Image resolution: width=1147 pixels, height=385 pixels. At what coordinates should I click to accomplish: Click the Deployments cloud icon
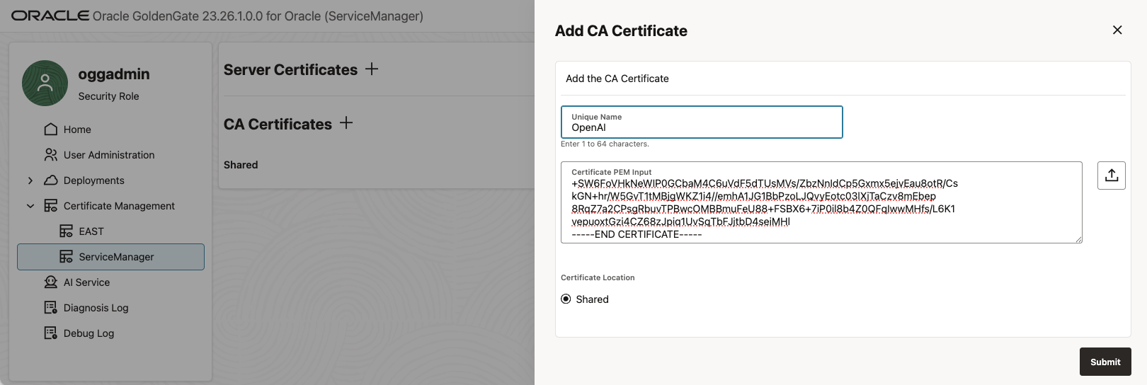[50, 180]
